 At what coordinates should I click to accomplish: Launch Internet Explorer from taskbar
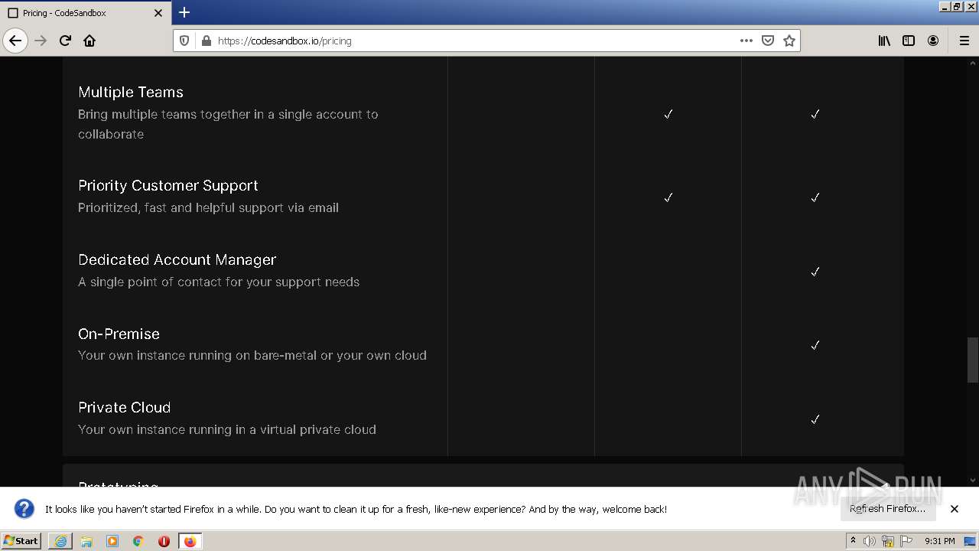coord(60,541)
